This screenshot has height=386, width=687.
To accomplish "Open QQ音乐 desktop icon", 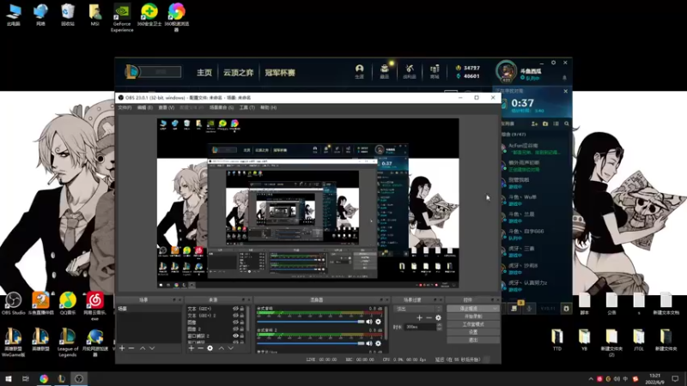I will coord(68,304).
